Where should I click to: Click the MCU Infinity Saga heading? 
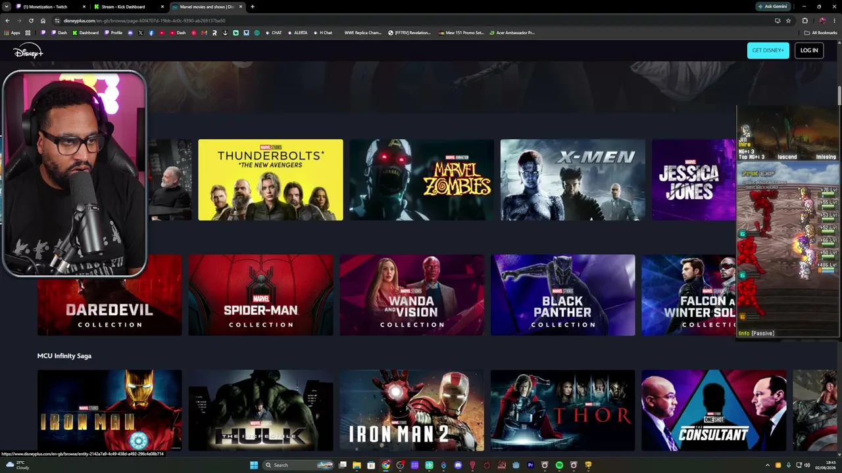pos(64,355)
